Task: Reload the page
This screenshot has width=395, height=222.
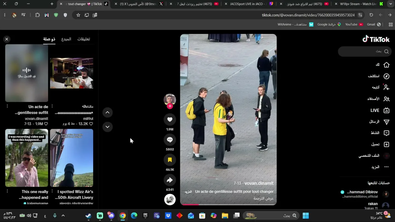Action: (x=371, y=15)
